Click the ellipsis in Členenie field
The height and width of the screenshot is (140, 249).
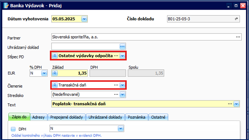pyautogui.click(x=116, y=85)
